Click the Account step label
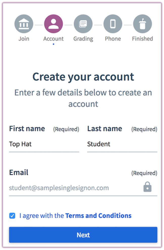The height and width of the screenshot is (250, 164). 53,39
